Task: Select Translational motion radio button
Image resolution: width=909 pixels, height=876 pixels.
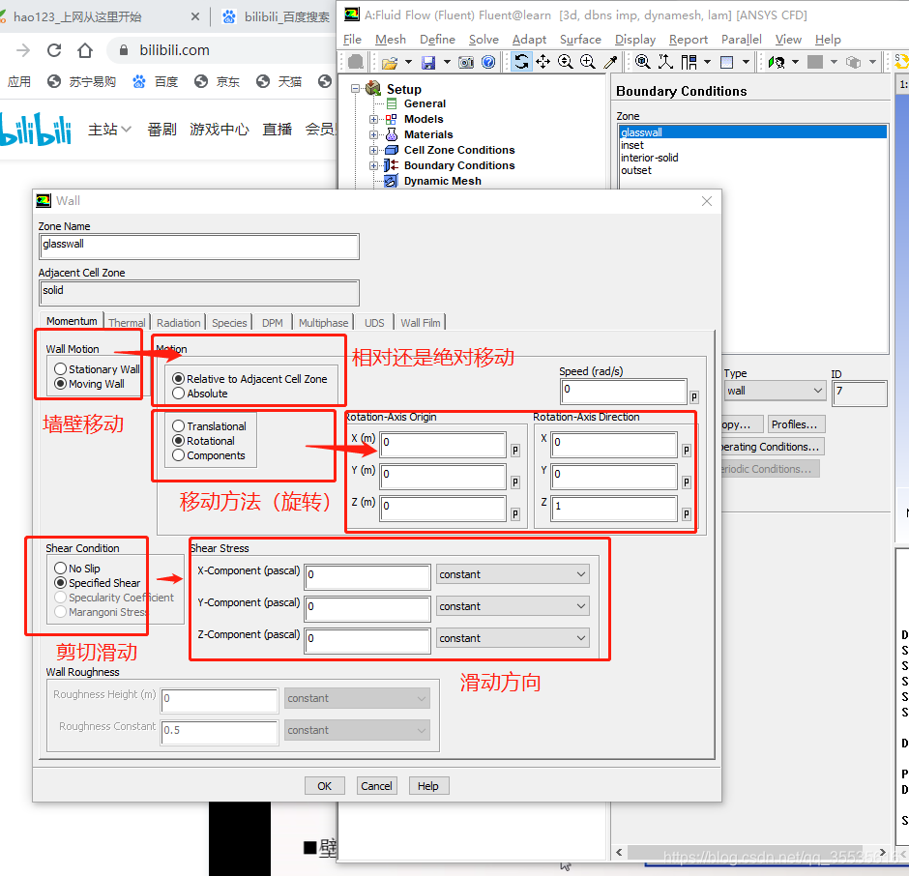Action: 179,425
